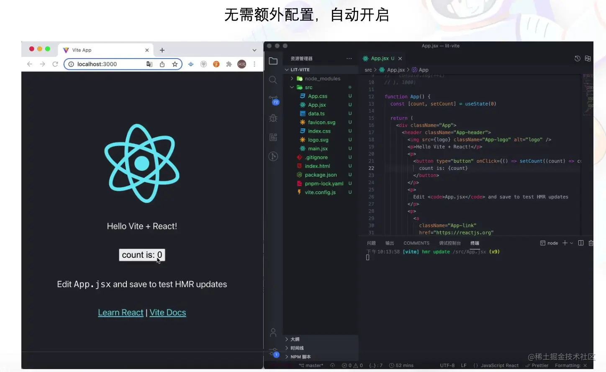Open the Explorer view in VS Code activity bar
This screenshot has height=372, width=606.
(273, 61)
